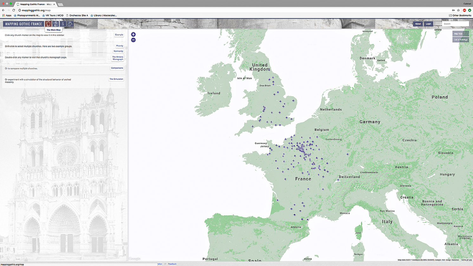The width and height of the screenshot is (473, 266).
Task: Click the simulation of structural behavior text
Action: pos(38,81)
